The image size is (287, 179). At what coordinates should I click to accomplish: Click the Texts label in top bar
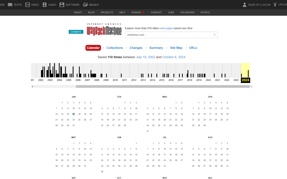tap(18, 5)
